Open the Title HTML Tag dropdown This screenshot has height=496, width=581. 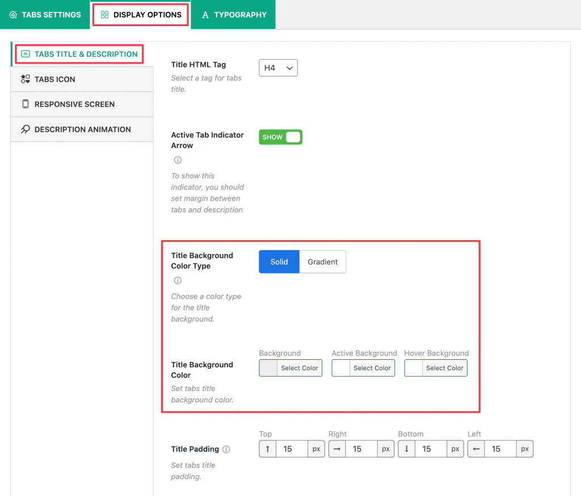click(278, 68)
